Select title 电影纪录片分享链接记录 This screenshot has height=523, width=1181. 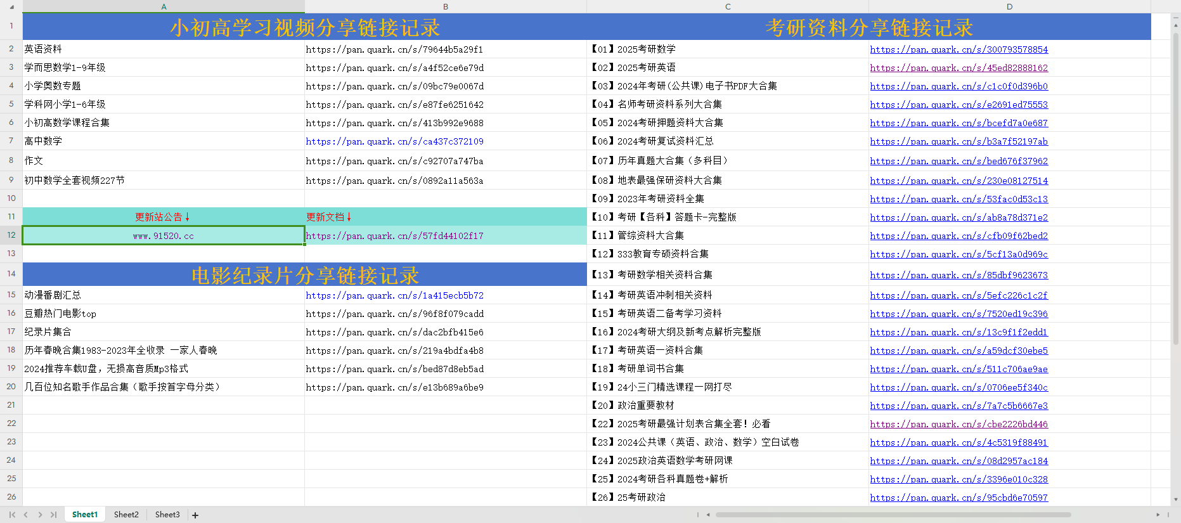pos(305,275)
